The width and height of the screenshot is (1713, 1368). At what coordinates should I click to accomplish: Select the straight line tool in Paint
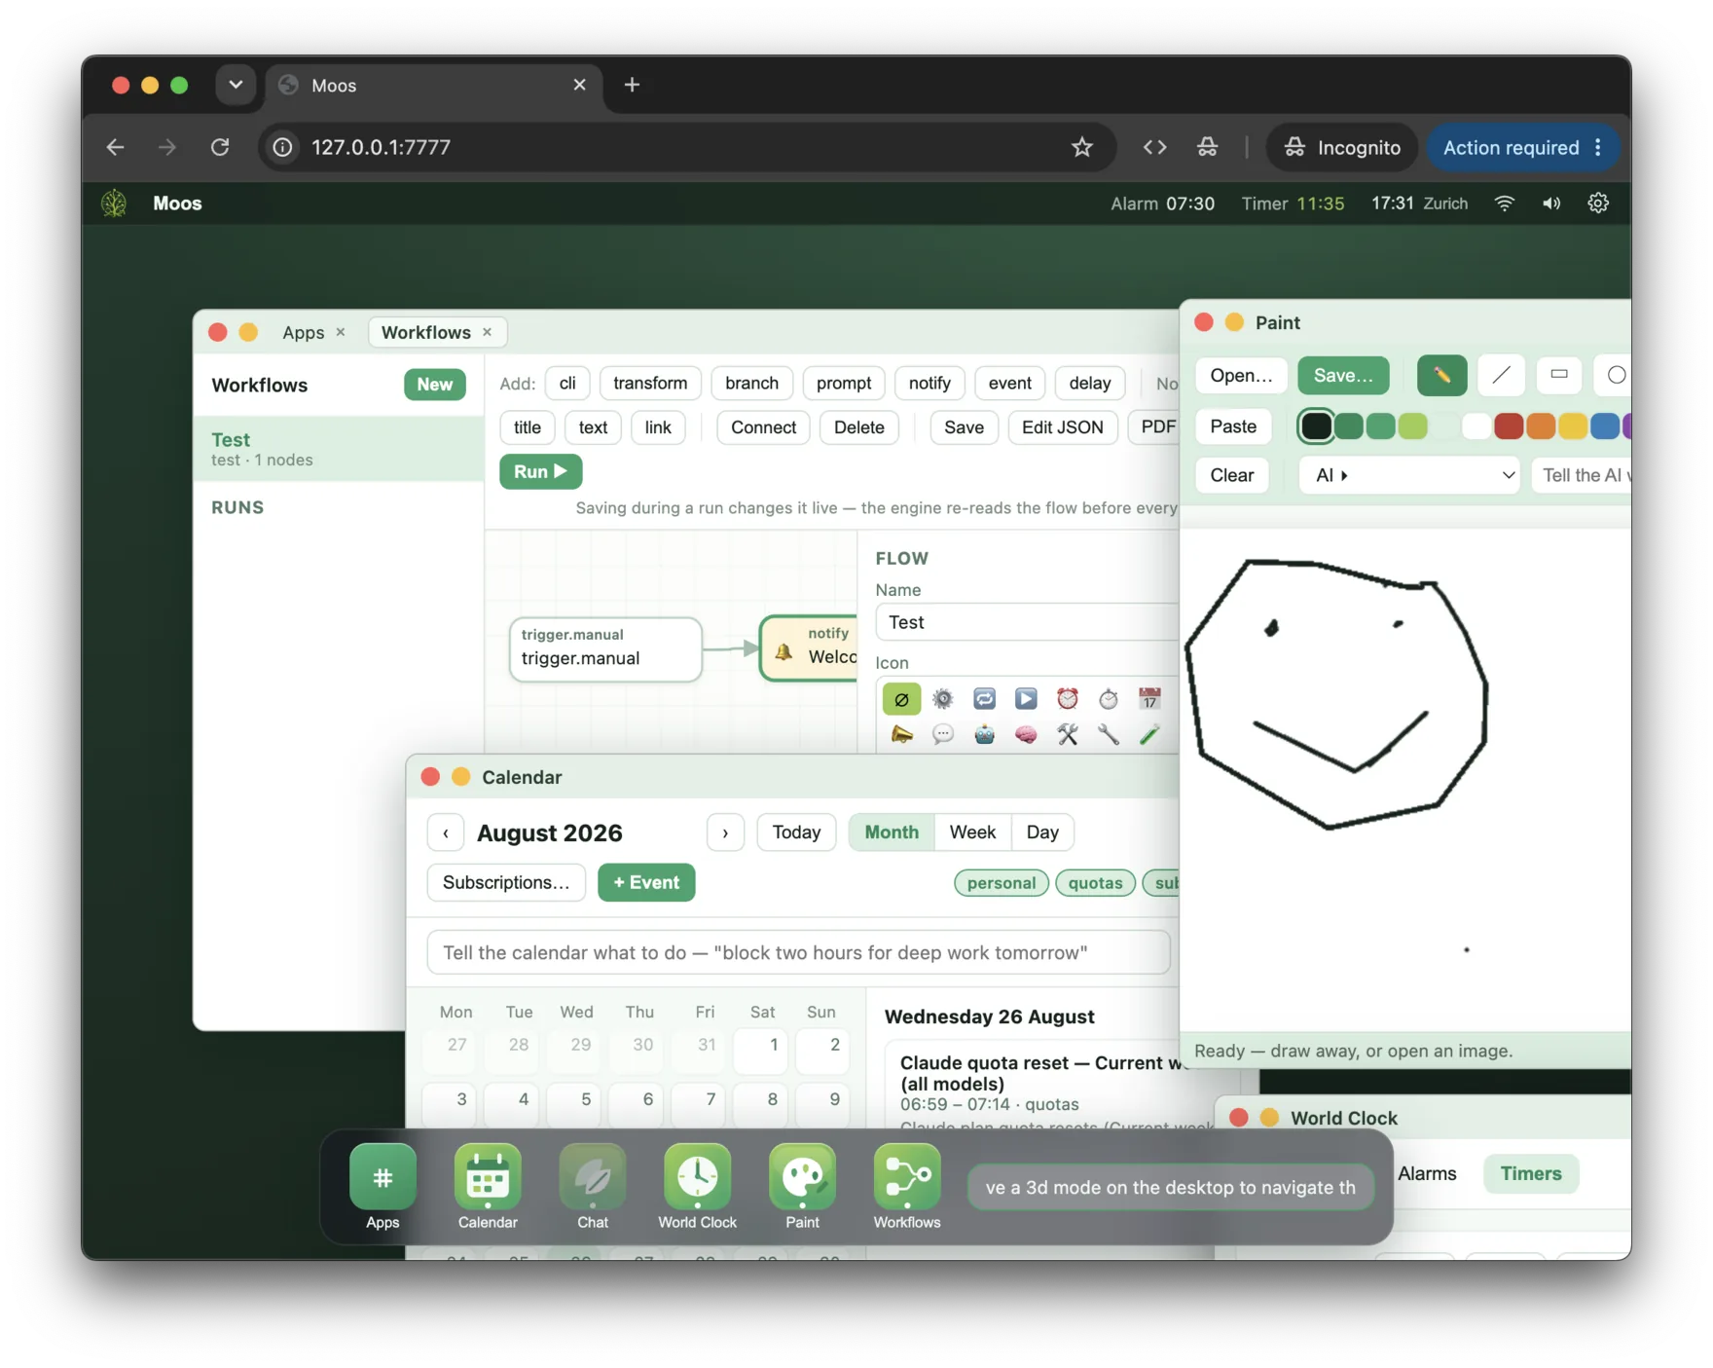coord(1501,376)
